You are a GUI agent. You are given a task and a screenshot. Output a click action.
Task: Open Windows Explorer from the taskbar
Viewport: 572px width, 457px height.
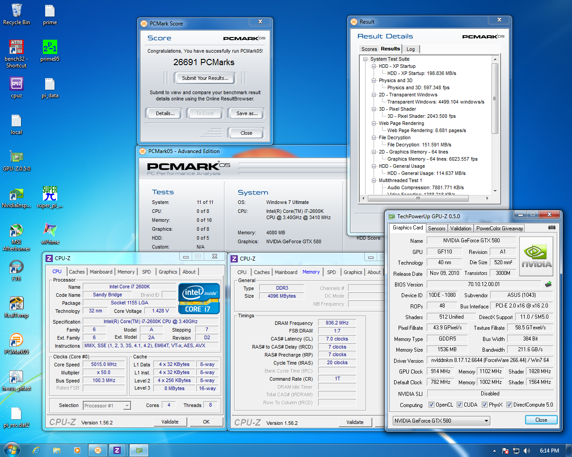(x=56, y=450)
